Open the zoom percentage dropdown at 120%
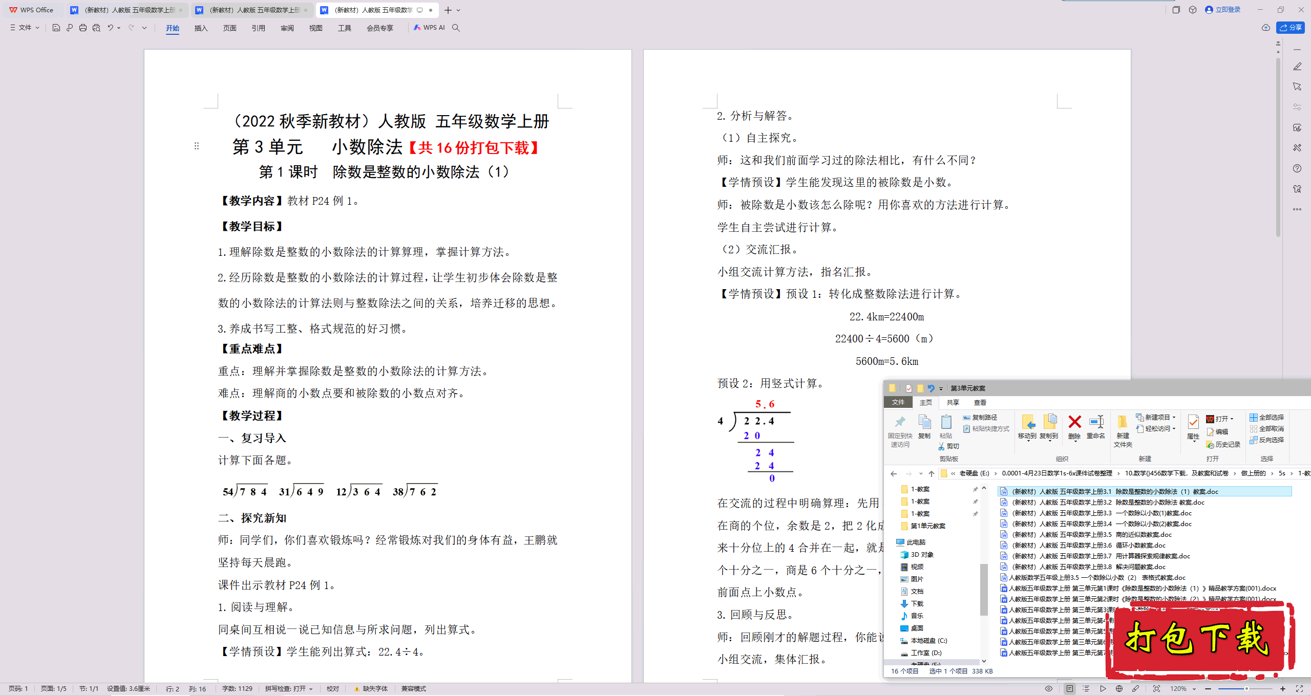Image resolution: width=1311 pixels, height=696 pixels. coord(1194,689)
